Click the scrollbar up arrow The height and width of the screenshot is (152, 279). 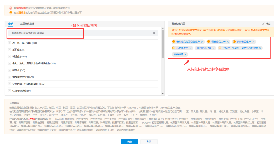coord(163,28)
